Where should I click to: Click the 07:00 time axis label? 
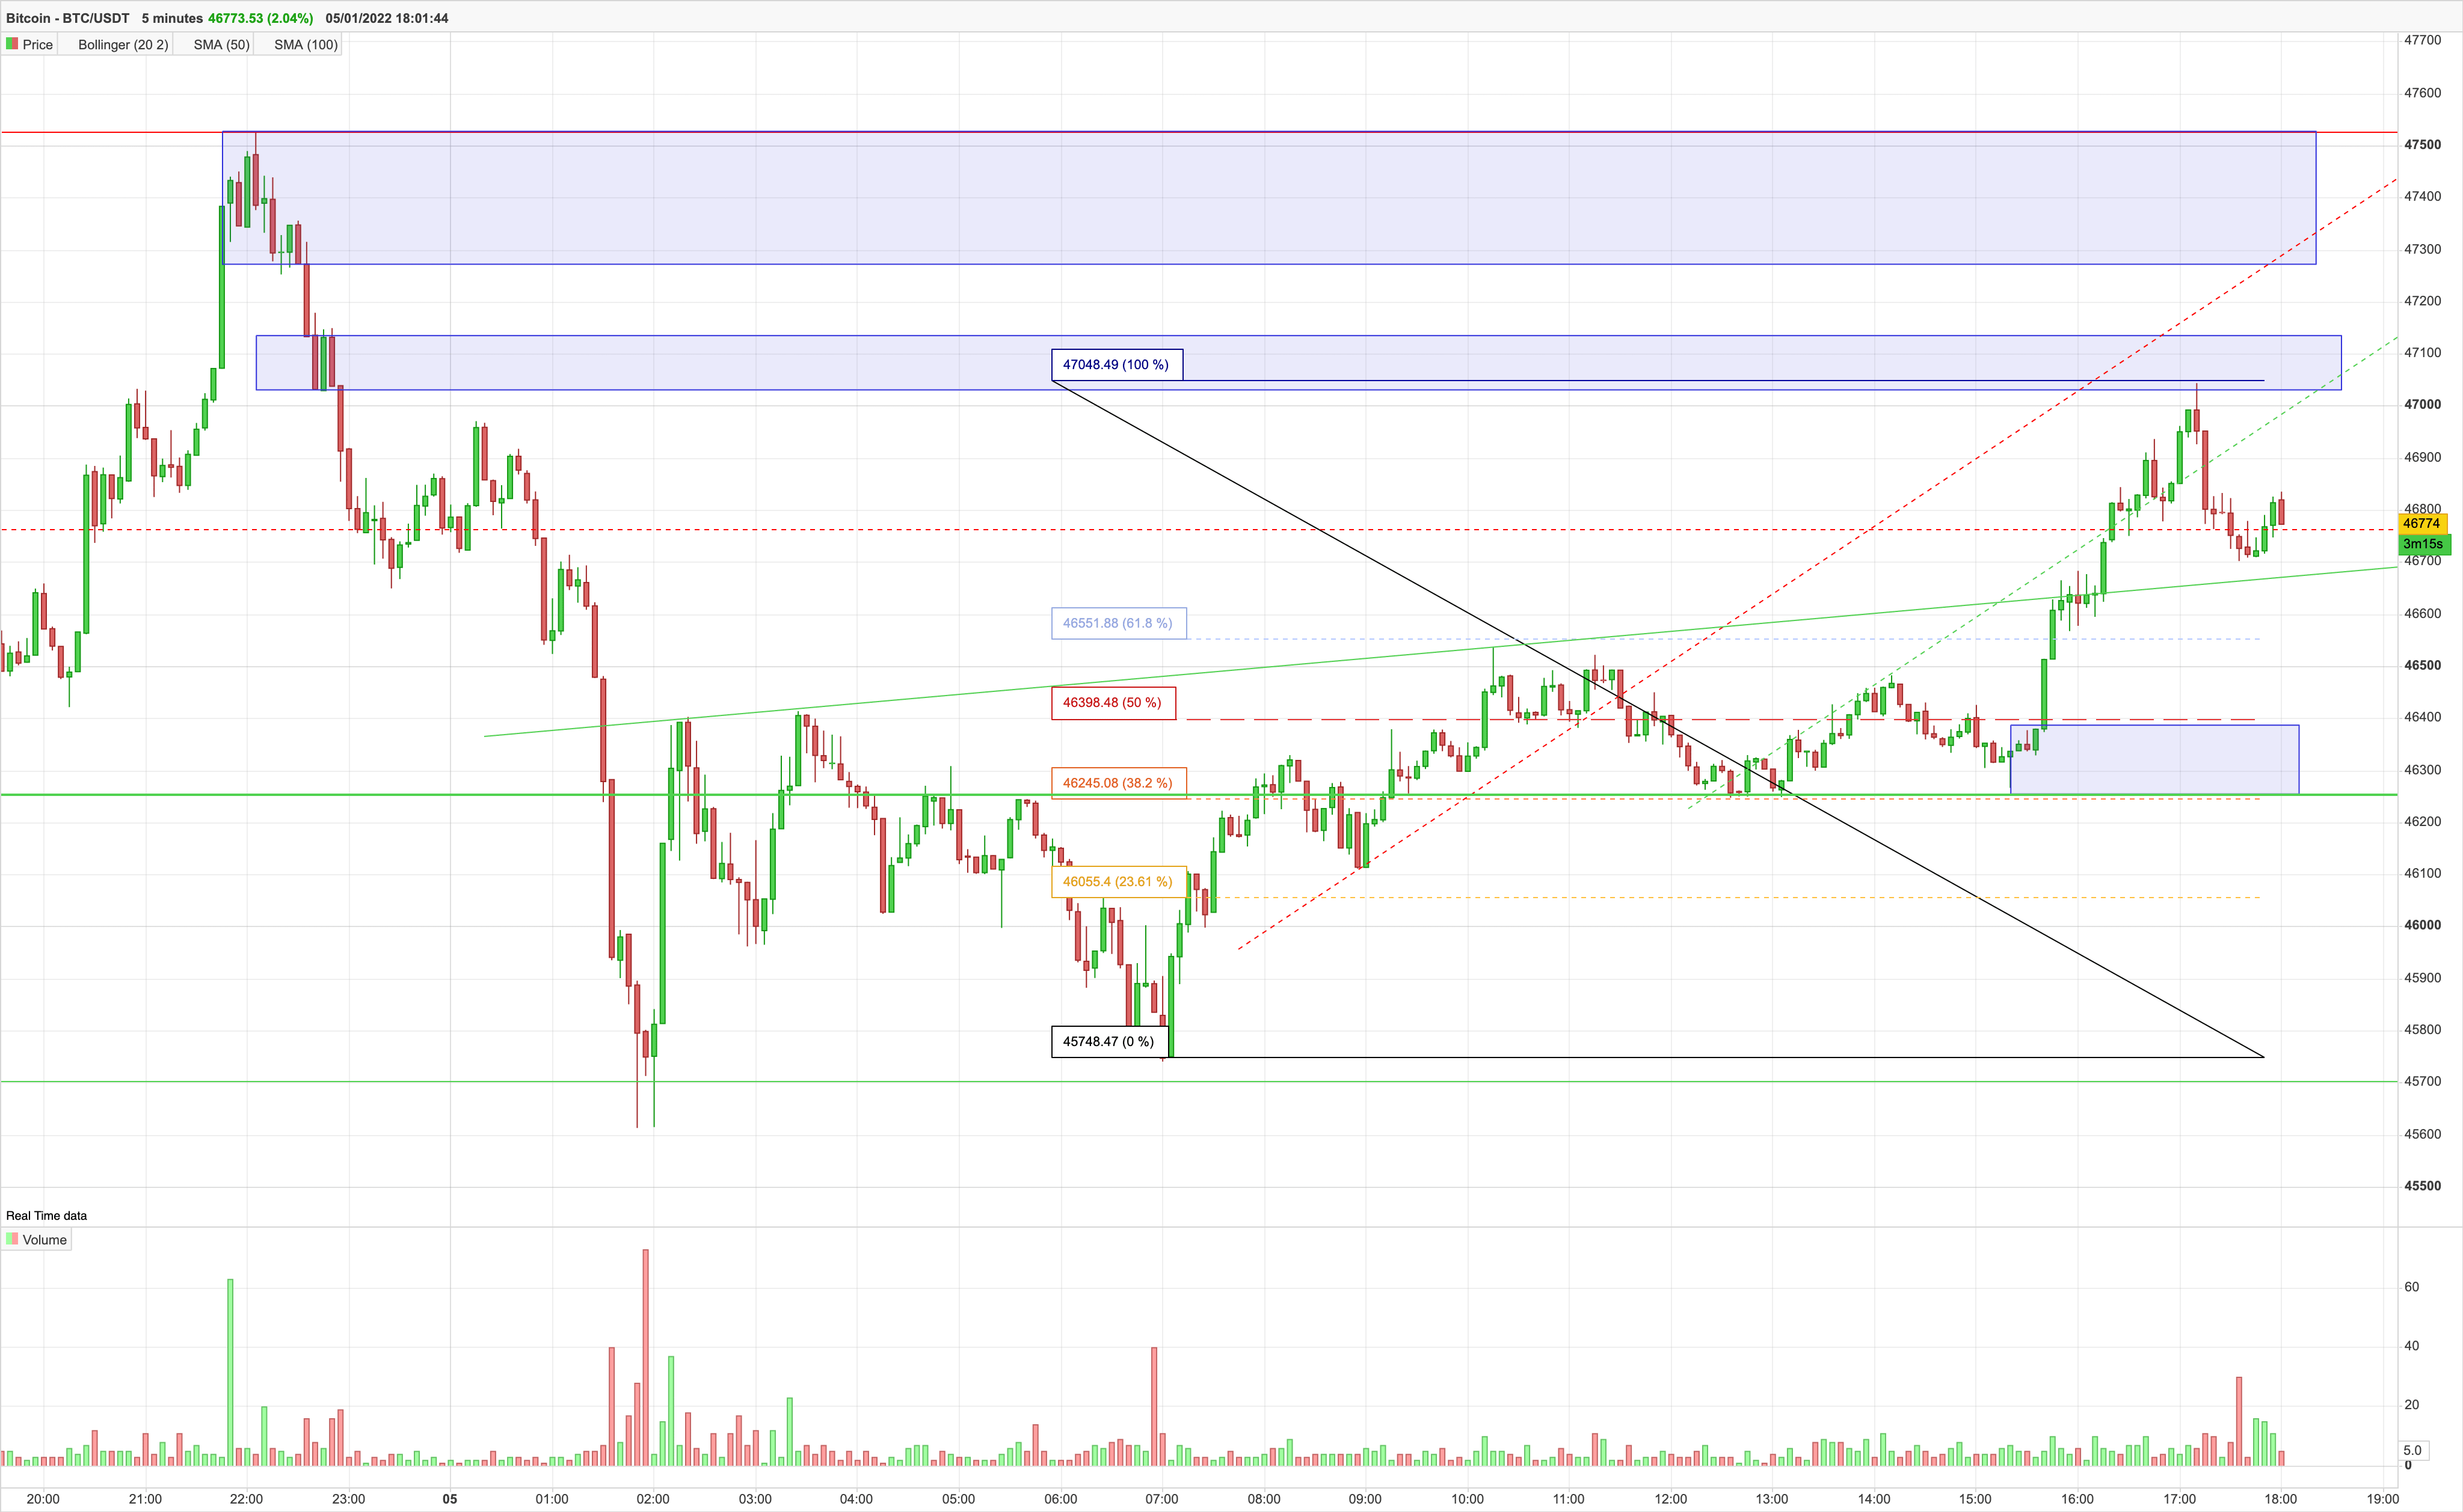click(1161, 1499)
